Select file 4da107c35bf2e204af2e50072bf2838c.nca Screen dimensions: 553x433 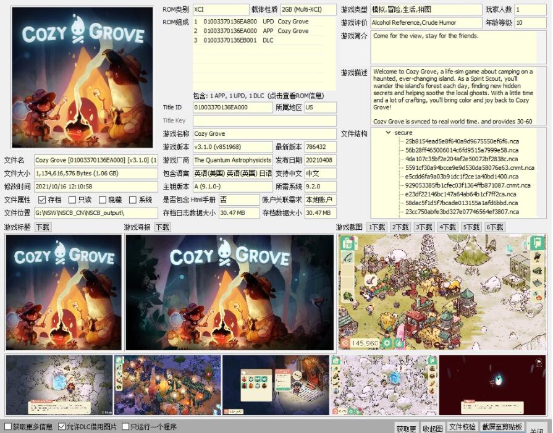coord(462,159)
